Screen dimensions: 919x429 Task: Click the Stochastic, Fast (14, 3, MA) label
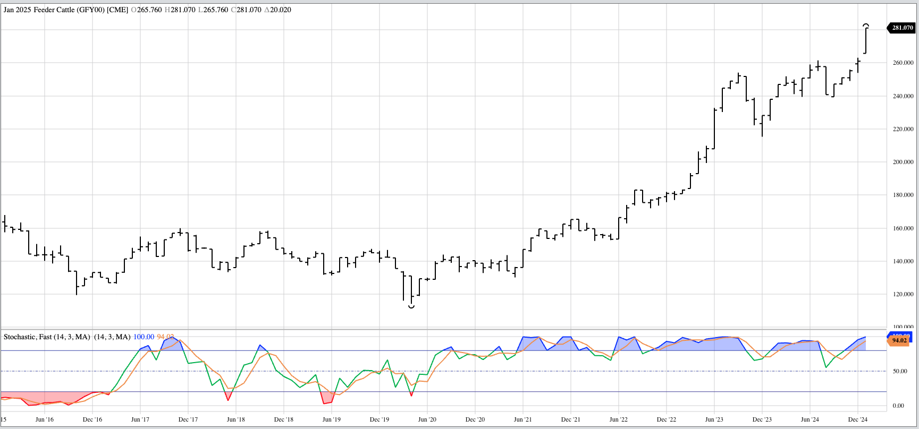[x=47, y=337]
